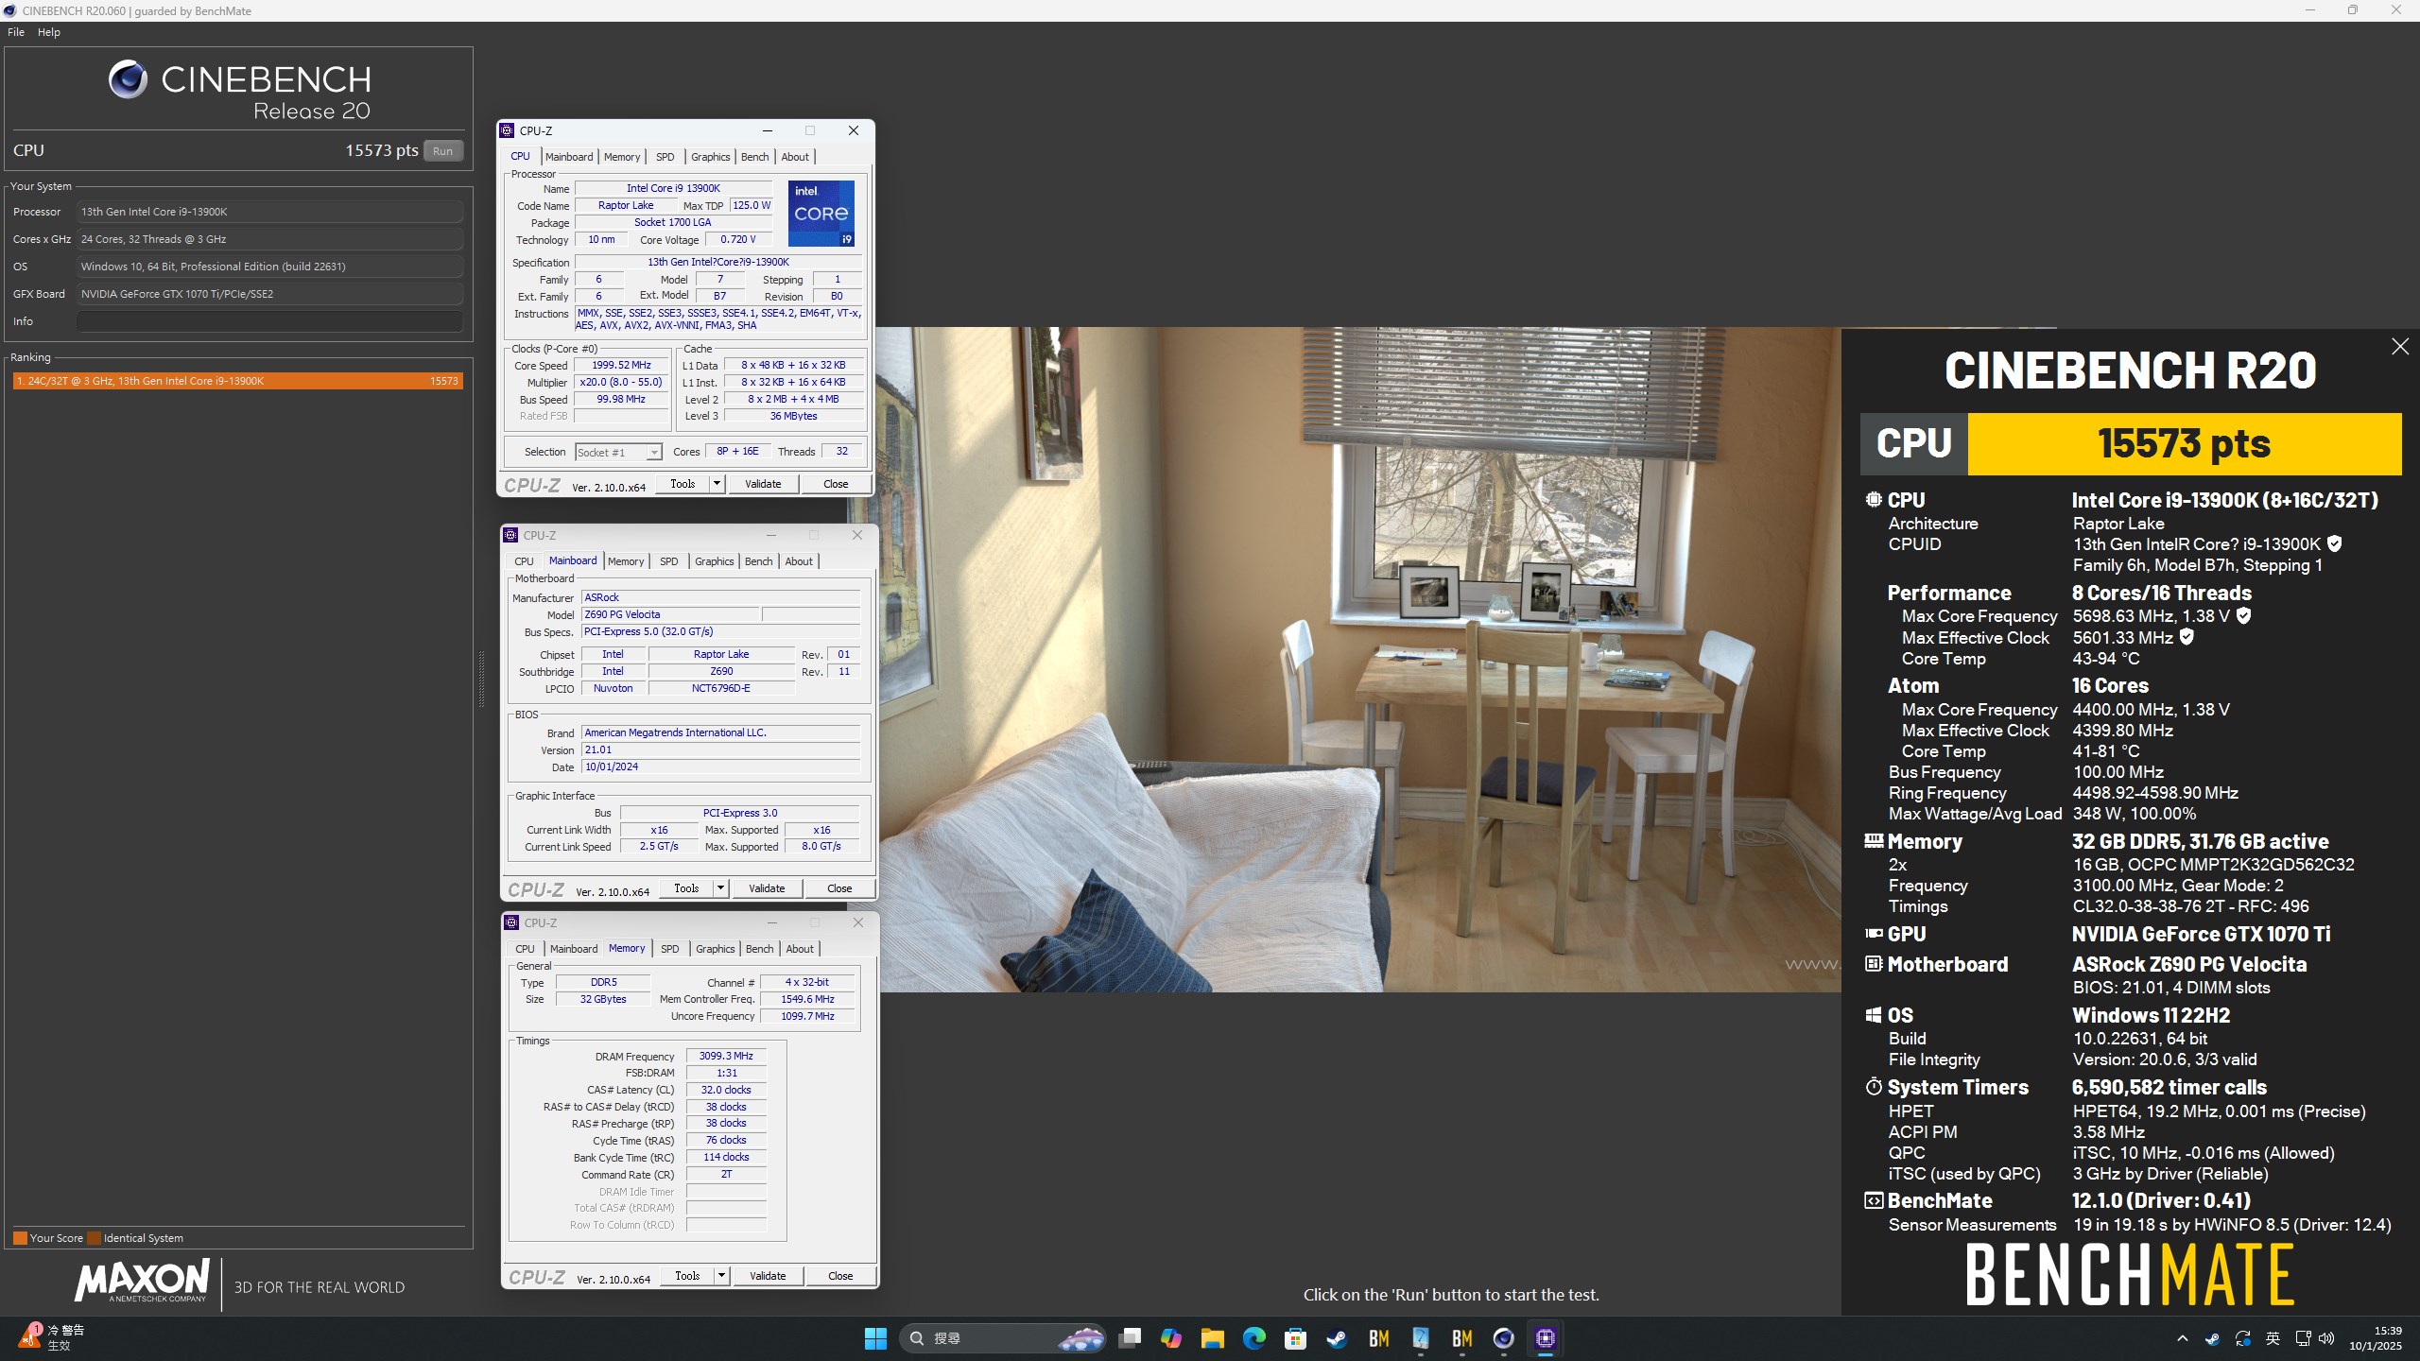Click the Run button next to CPU score
This screenshot has height=1361, width=2420.
[442, 151]
